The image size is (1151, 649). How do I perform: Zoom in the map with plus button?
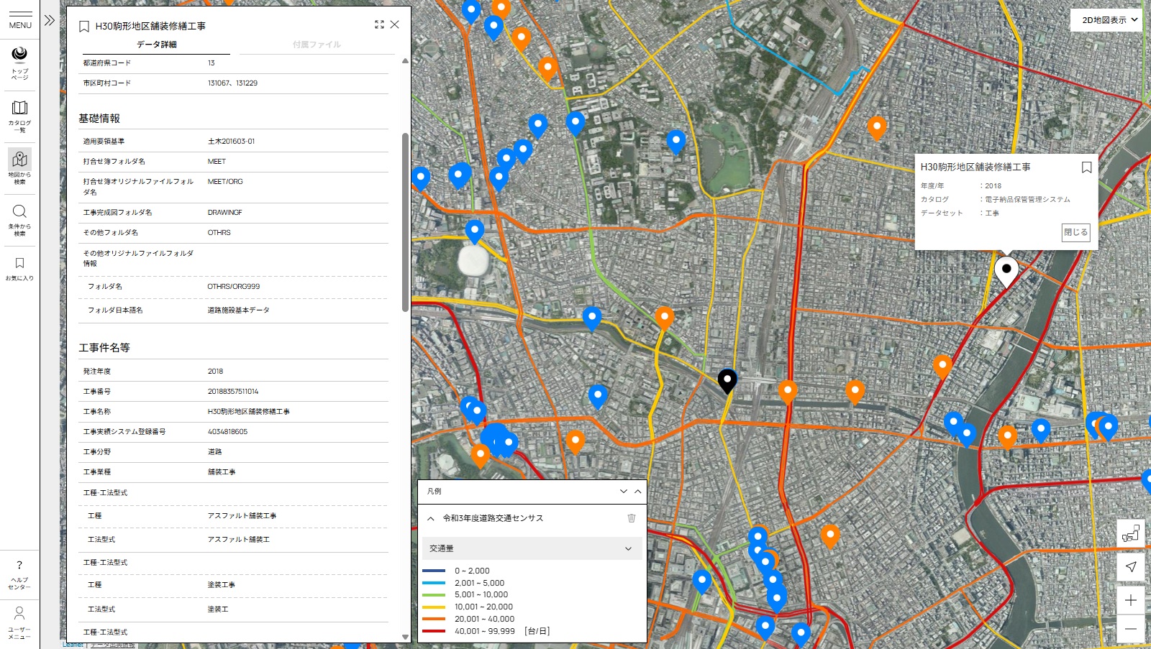[x=1130, y=600]
